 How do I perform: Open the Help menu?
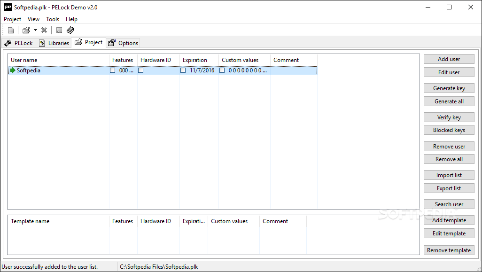coord(71,19)
